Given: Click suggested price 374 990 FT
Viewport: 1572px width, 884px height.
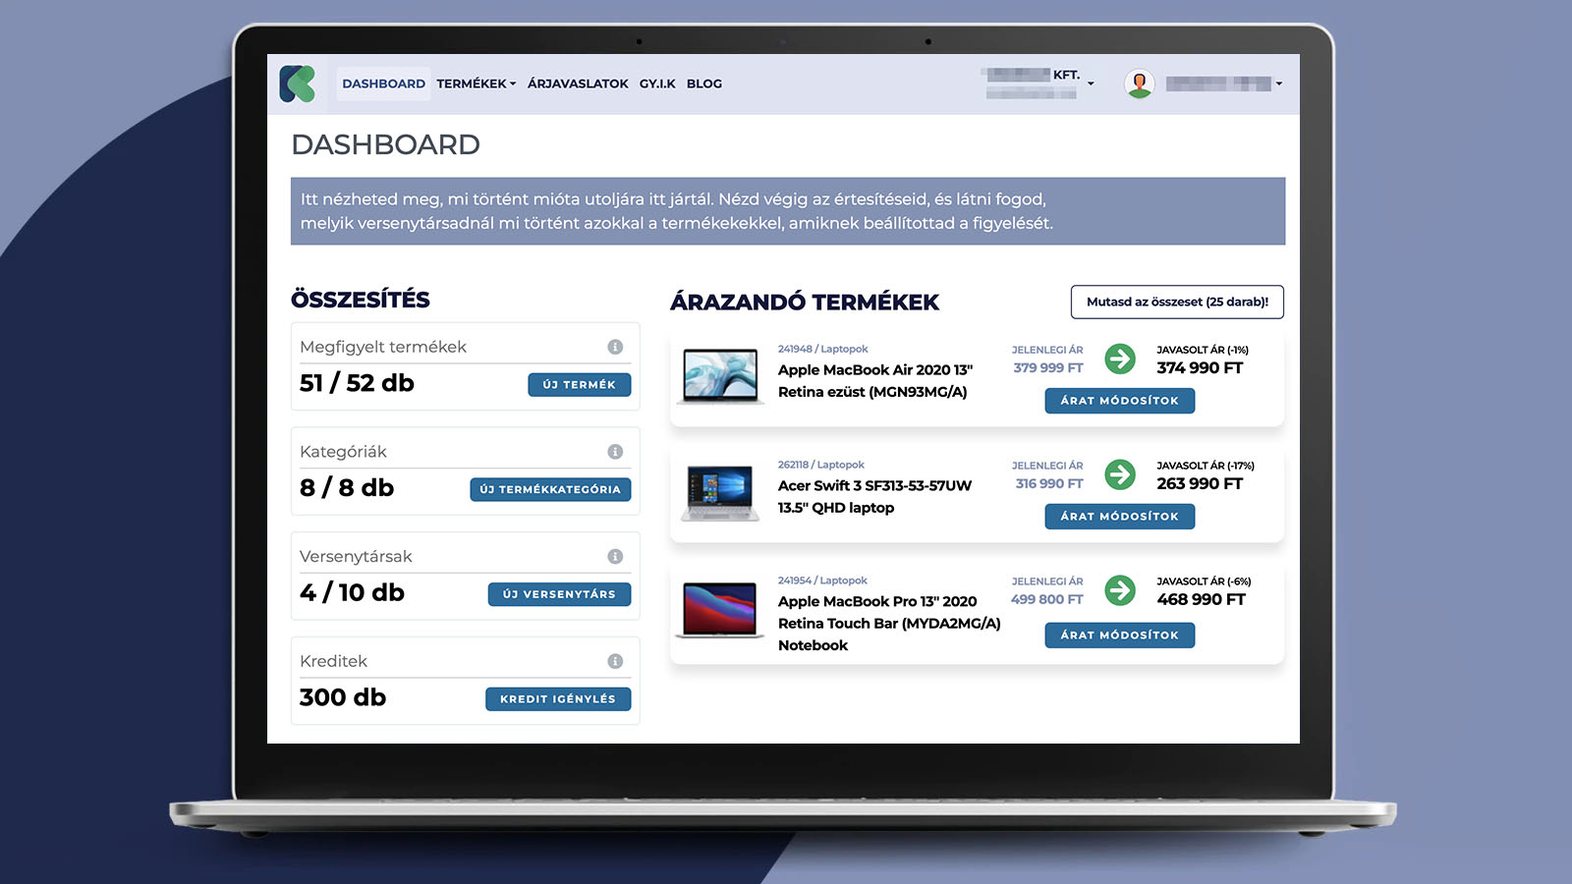Looking at the screenshot, I should (x=1200, y=368).
